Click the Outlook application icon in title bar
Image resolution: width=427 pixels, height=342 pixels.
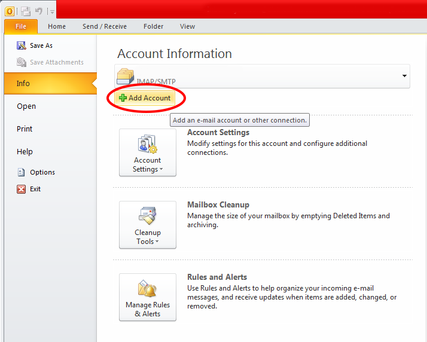pos(9,11)
